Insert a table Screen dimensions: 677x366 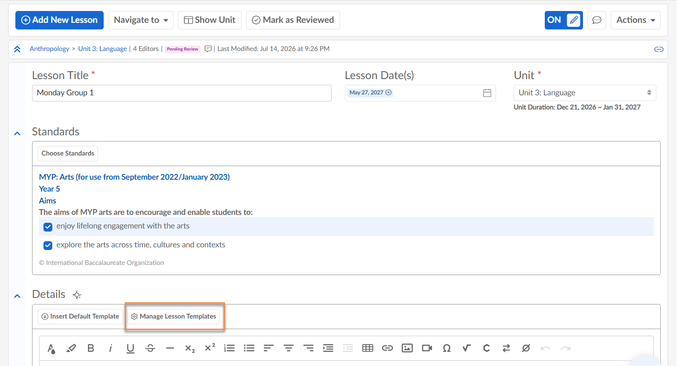368,348
